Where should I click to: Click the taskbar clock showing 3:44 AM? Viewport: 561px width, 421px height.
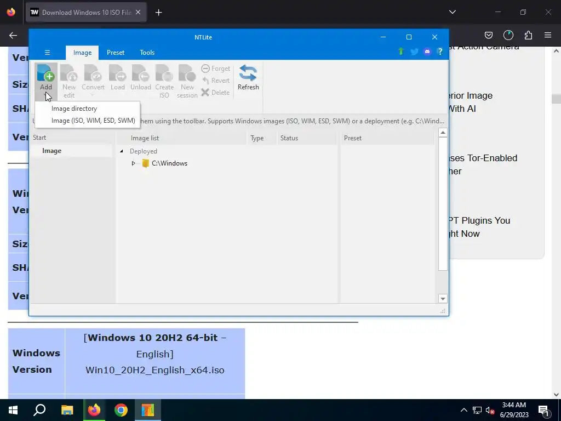514,410
